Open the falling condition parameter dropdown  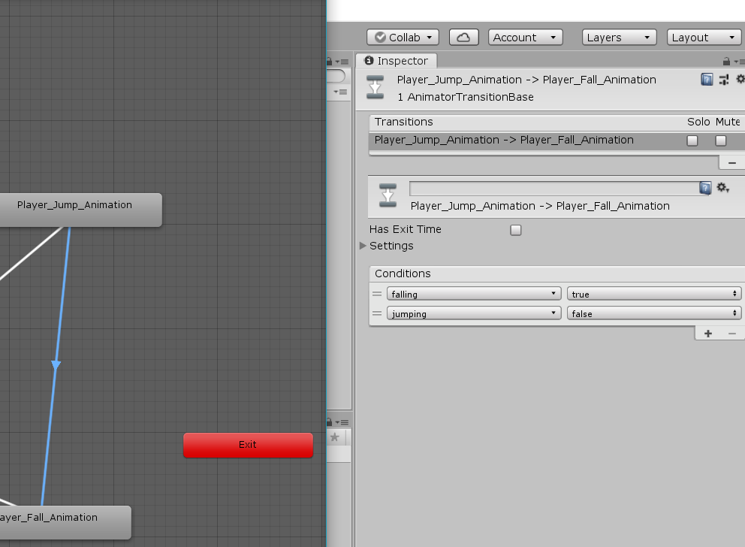(x=473, y=293)
